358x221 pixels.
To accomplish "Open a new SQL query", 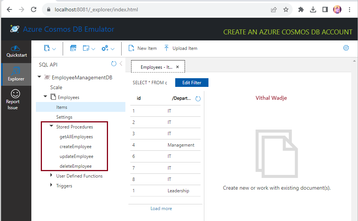I will tap(73, 48).
